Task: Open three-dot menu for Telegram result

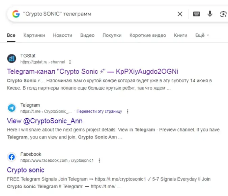Action: tap(127, 111)
